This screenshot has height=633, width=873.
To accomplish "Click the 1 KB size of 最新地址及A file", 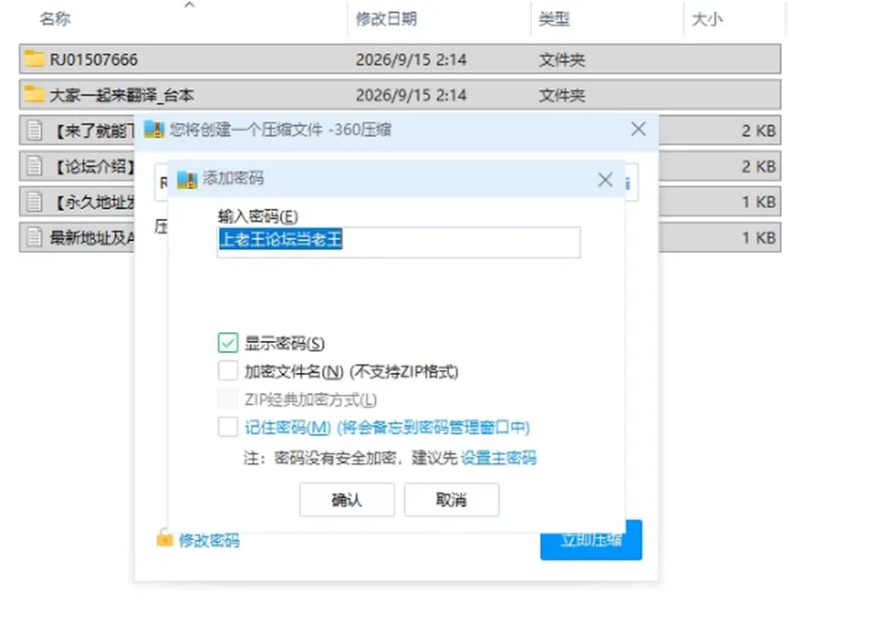I will click(x=758, y=237).
